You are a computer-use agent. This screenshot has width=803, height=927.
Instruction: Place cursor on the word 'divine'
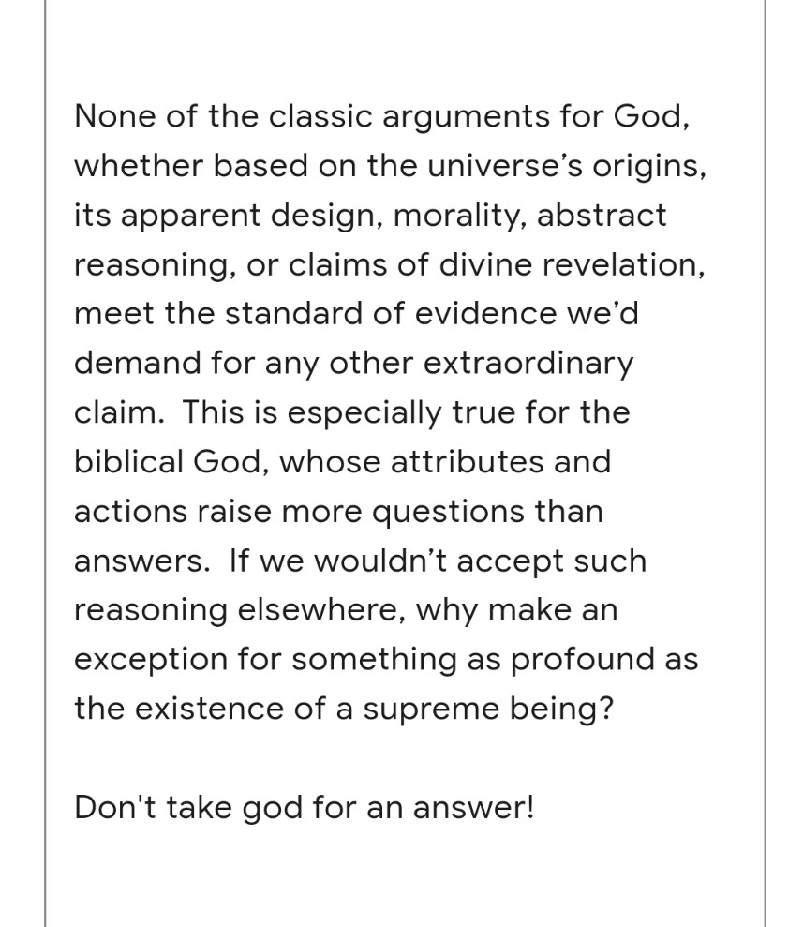coord(446,265)
